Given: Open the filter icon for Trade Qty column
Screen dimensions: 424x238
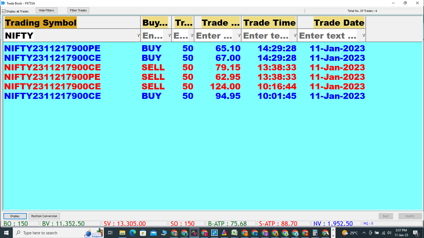Looking at the screenshot, I should pos(192,35).
